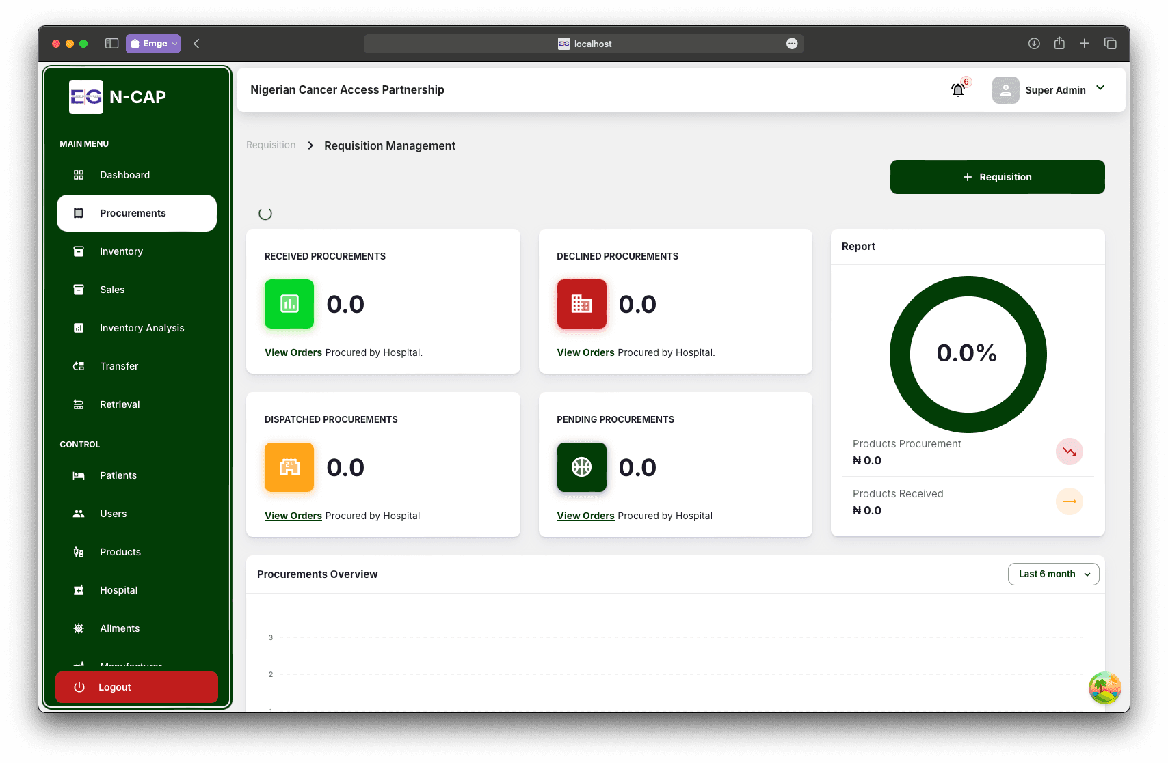
Task: Click the green Received Procurements icon
Action: click(289, 304)
